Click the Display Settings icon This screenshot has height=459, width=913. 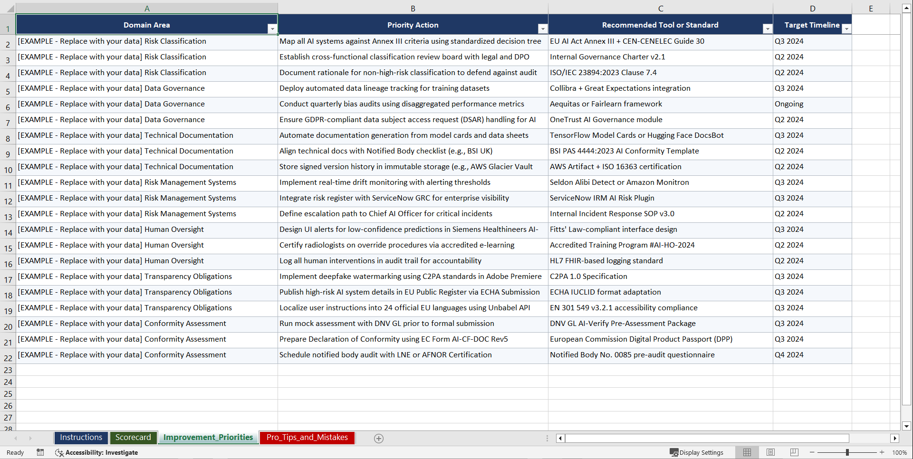(x=674, y=452)
